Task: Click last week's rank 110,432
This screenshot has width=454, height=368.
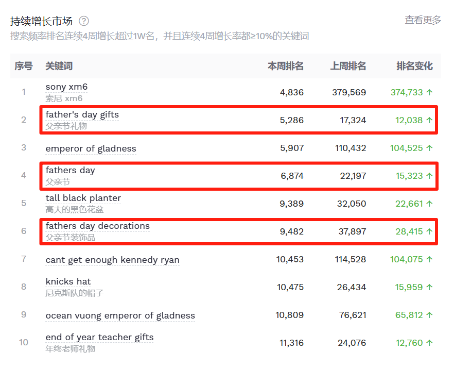Action: [351, 148]
